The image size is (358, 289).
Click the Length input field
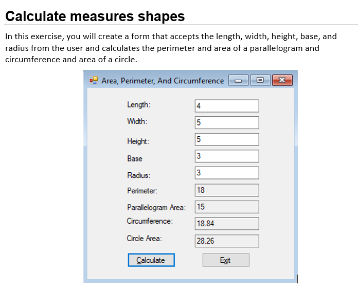[226, 106]
